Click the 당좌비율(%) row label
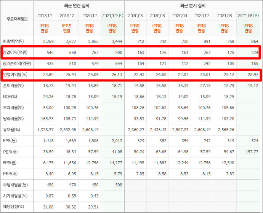263x213 pixels. click(13, 119)
